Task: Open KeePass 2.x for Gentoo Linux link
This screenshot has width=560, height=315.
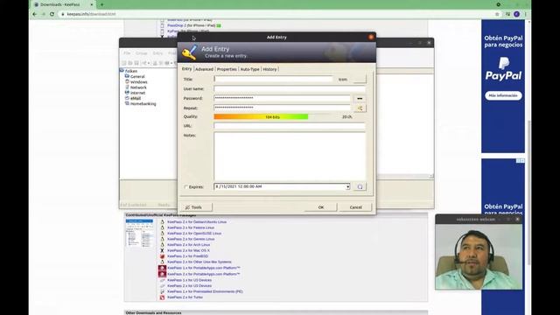Action: click(191, 239)
